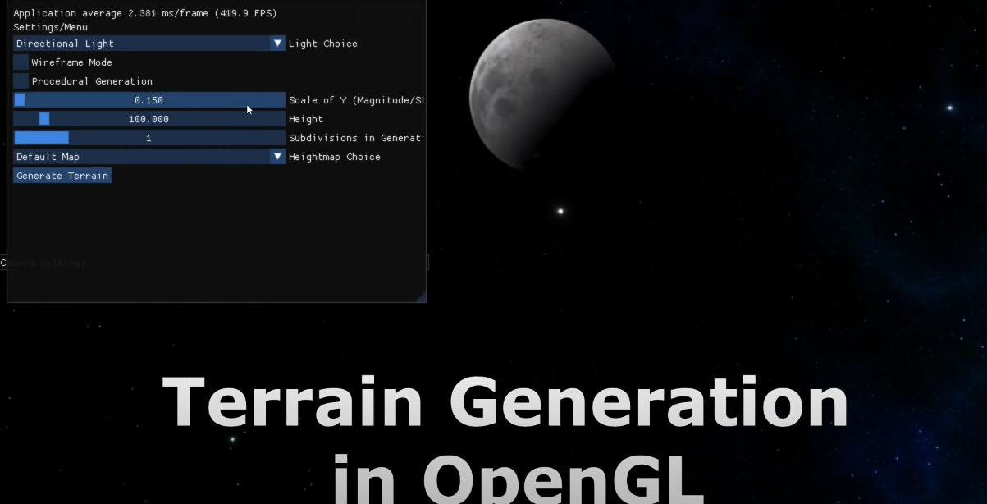The height and width of the screenshot is (504, 987).
Task: Click the Light Choice dropdown arrow
Action: [x=277, y=44]
